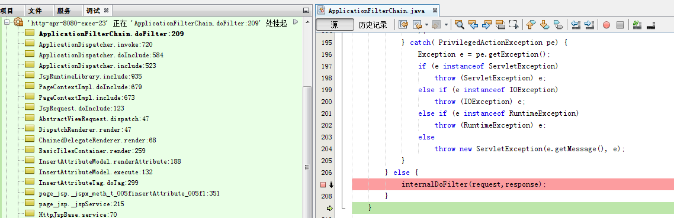This screenshot has height=218, width=674.
Task: Close the ApplicationFilterChain.java tab
Action: 435,10
